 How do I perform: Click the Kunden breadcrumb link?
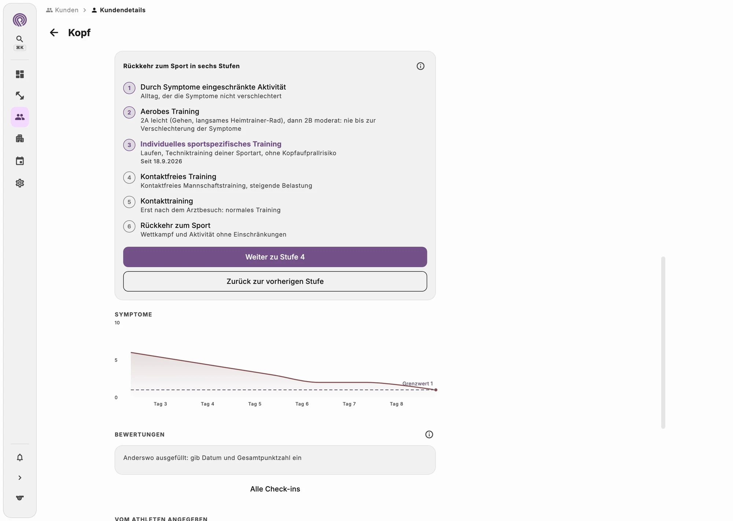point(62,10)
